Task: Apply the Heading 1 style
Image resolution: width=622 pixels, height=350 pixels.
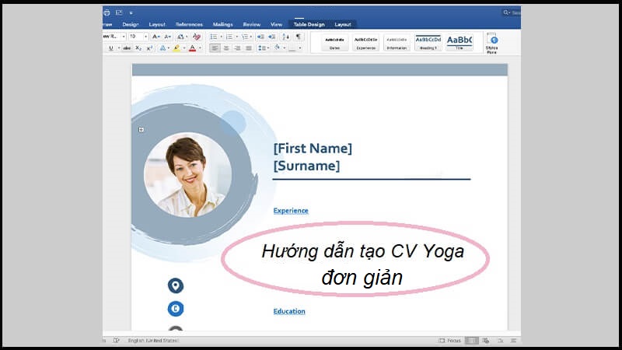Action: 428,43
